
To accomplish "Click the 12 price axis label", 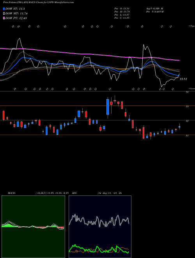I will [187, 121].
